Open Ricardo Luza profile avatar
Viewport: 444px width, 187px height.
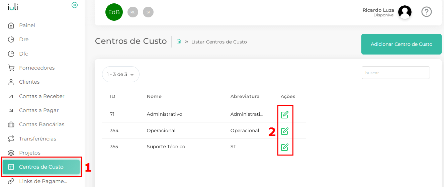pyautogui.click(x=405, y=12)
